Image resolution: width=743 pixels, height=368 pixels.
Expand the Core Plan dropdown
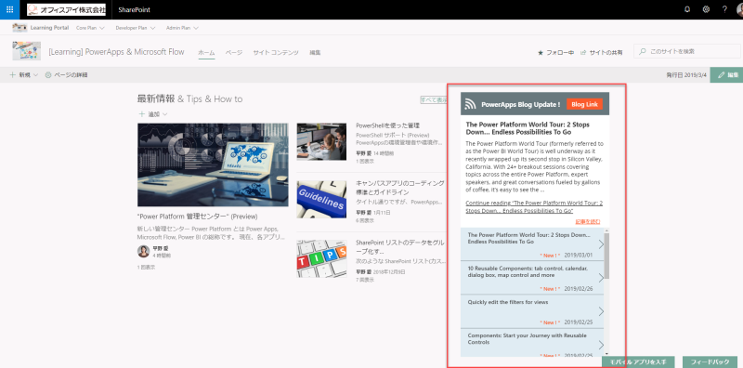click(90, 28)
